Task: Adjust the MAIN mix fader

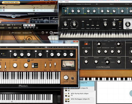Action: (x=83, y=21)
